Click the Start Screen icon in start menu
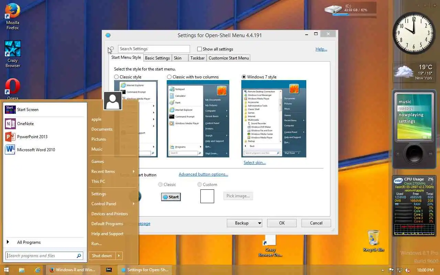The image size is (440, 275). coord(10,110)
